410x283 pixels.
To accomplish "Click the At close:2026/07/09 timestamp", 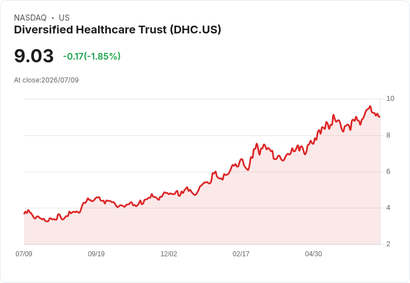I will [46, 80].
